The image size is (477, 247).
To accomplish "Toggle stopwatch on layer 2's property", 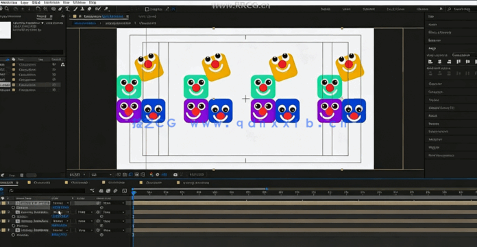I will 13,217.
